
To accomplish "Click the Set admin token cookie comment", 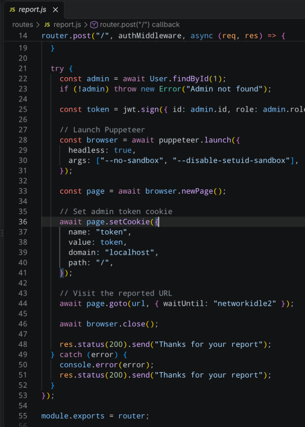I will tap(116, 212).
